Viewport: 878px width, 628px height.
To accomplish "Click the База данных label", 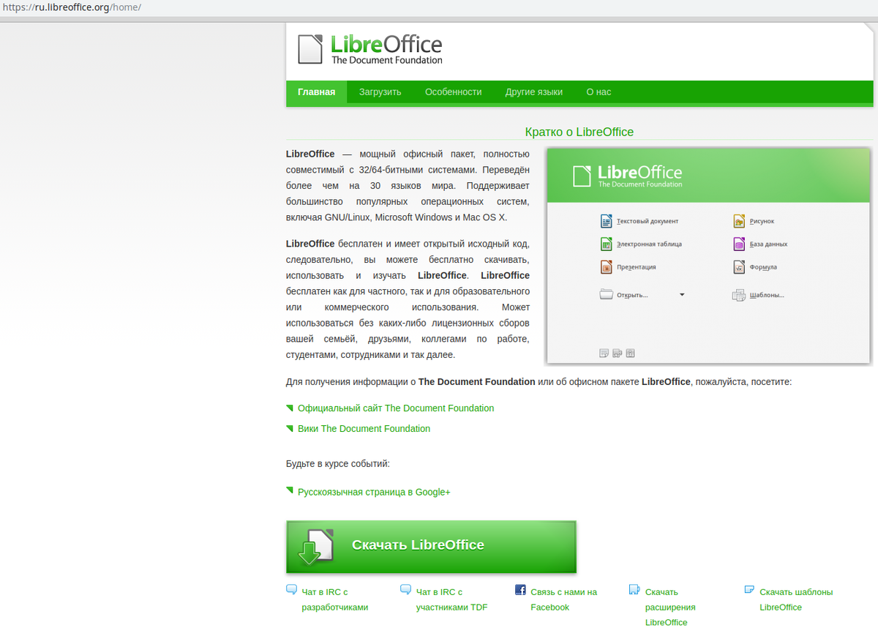I will (x=768, y=244).
